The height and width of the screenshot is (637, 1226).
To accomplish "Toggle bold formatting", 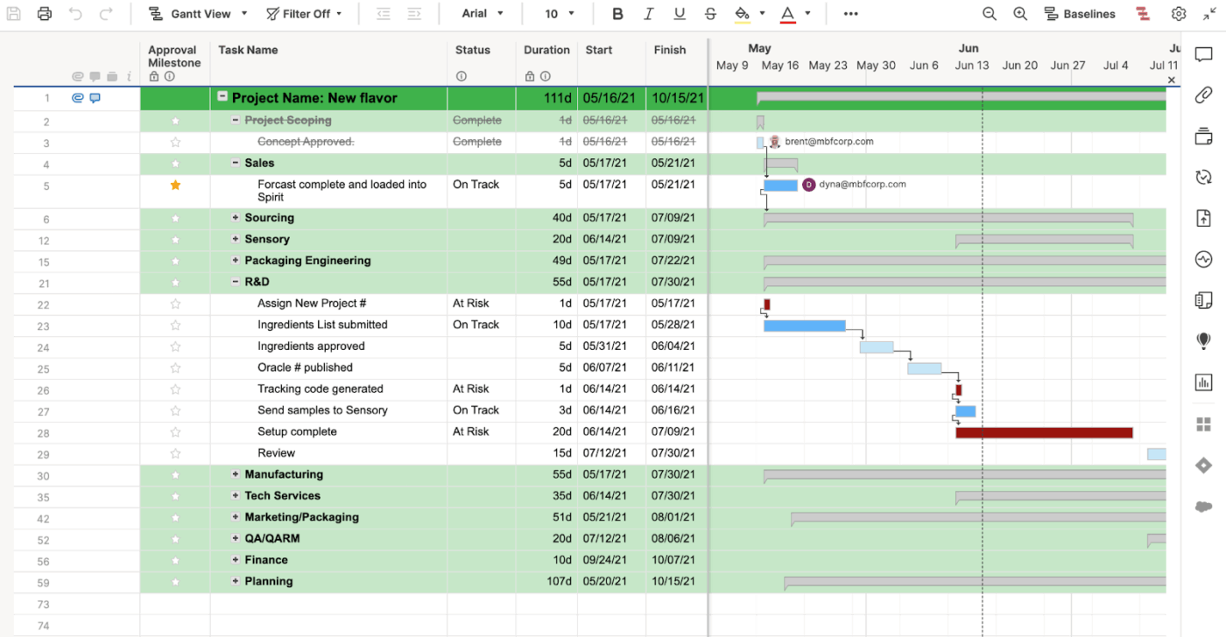I will point(617,13).
